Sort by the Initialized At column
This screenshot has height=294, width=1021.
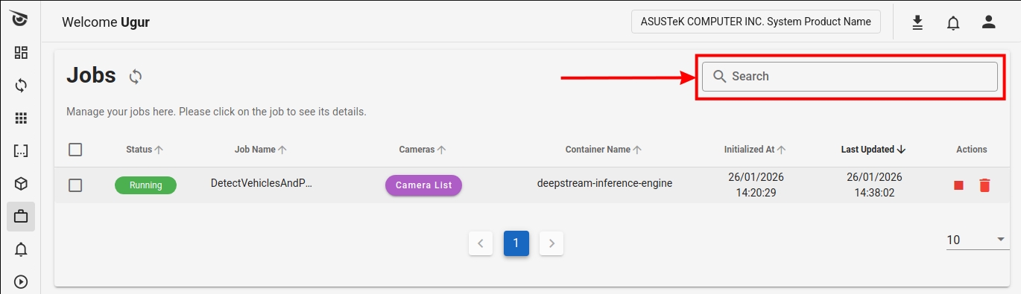point(756,150)
